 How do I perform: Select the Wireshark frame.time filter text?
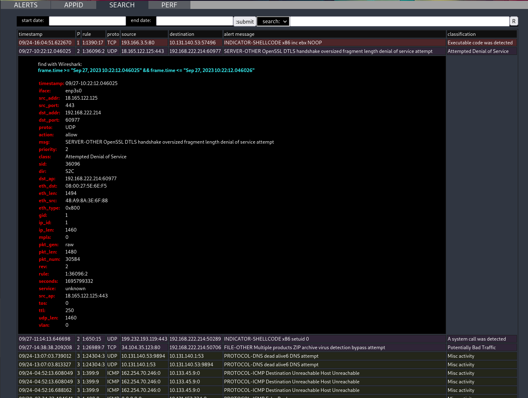click(x=146, y=70)
